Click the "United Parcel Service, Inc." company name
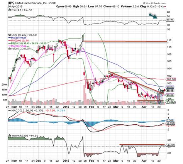 click(31, 3)
